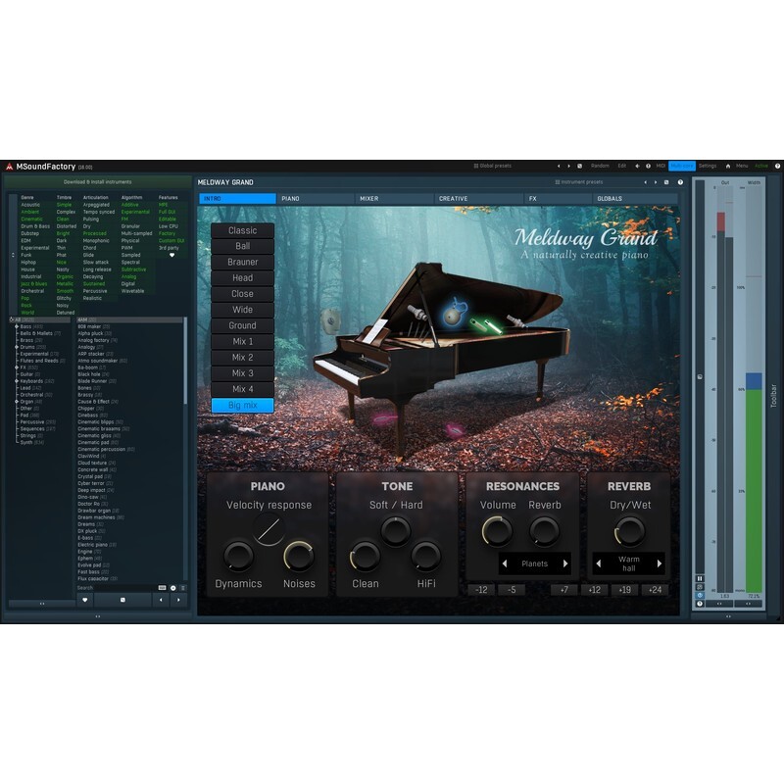Screen dimensions: 784x784
Task: Click the instrument presets random dice icon
Action: click(x=666, y=182)
